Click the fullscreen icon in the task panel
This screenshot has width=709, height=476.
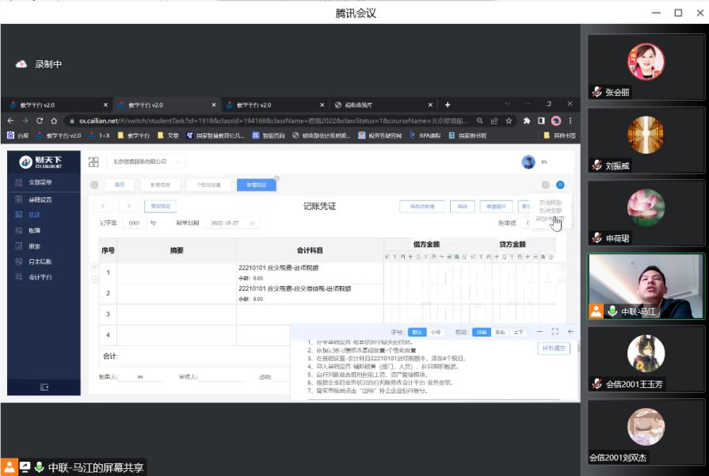(555, 332)
